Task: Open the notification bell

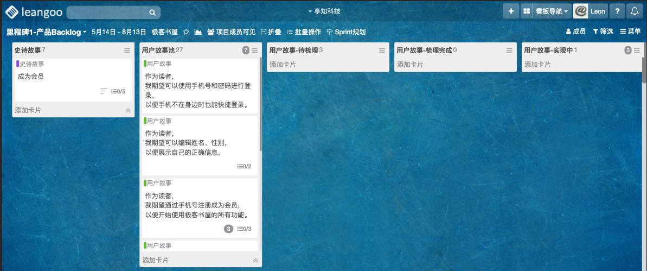Action: pos(634,11)
